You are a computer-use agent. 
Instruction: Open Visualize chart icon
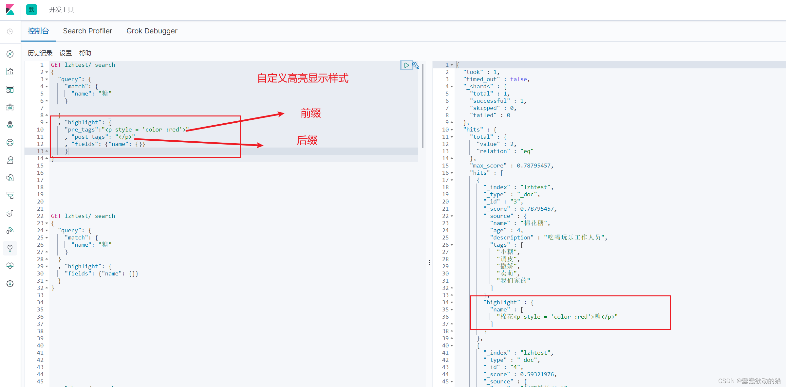coord(10,72)
